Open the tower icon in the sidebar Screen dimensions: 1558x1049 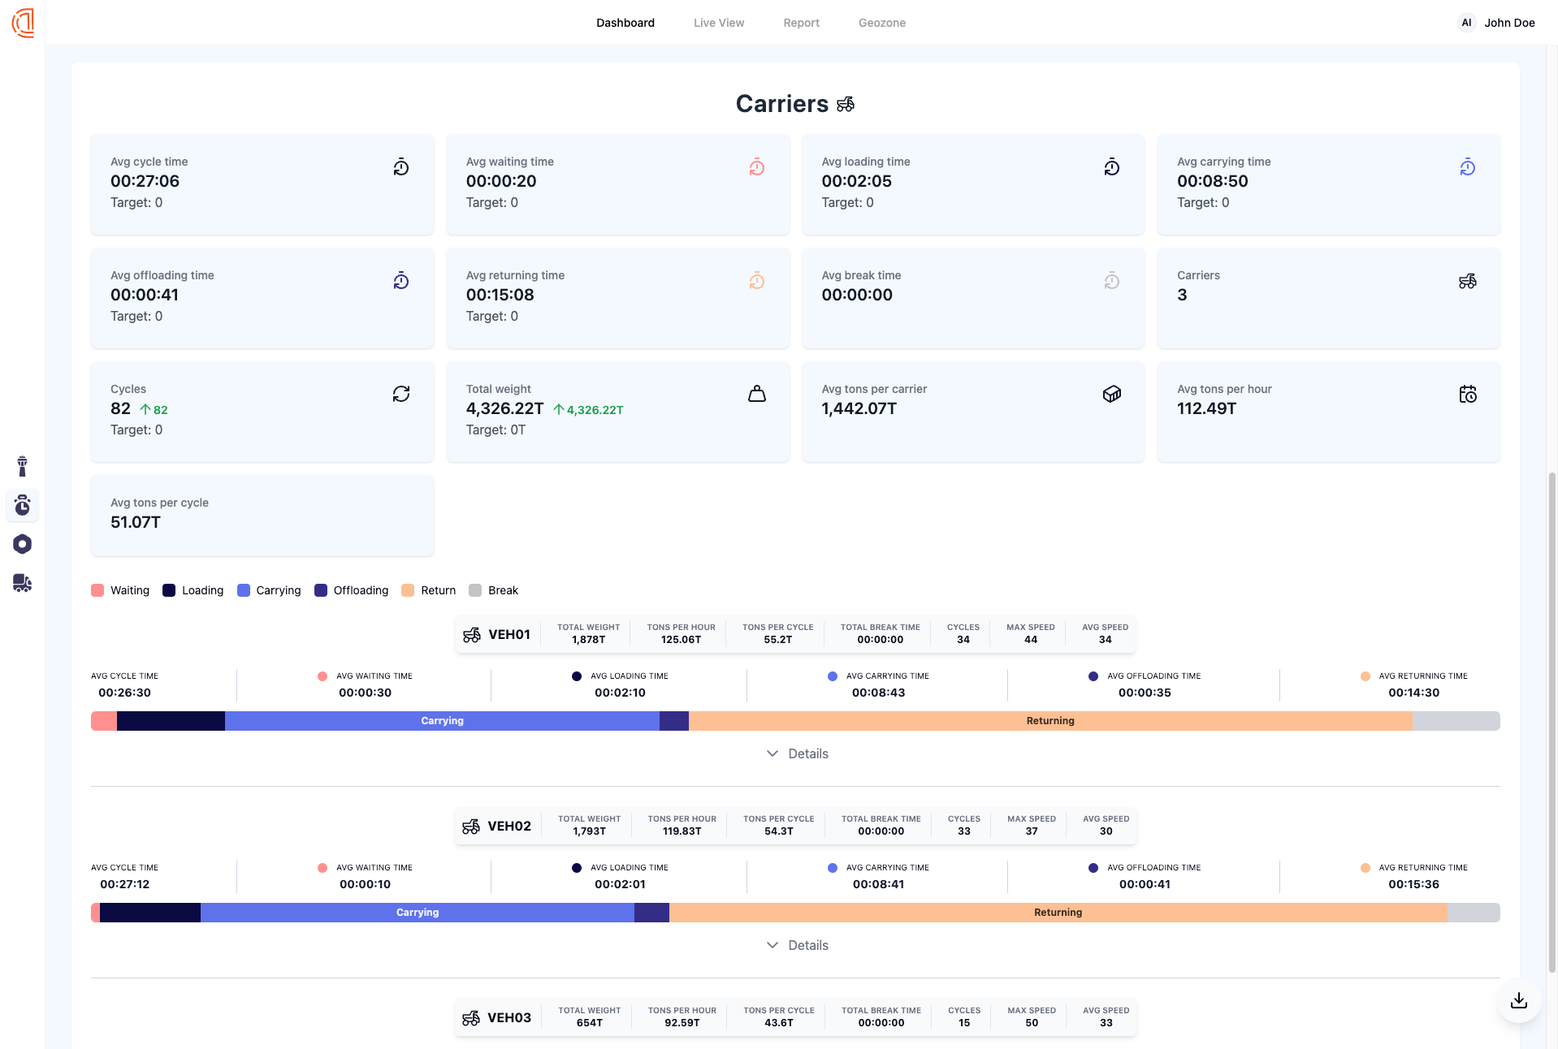coord(23,466)
